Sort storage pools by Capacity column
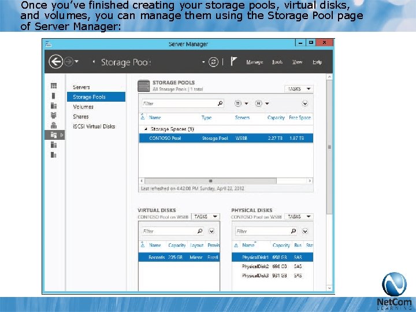This screenshot has width=416, height=312. pos(276,117)
